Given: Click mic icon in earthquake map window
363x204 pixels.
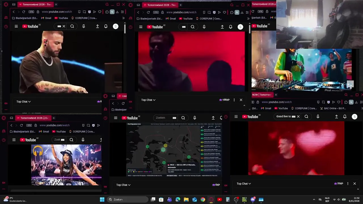Looking at the screenshot, I should click(195, 118).
